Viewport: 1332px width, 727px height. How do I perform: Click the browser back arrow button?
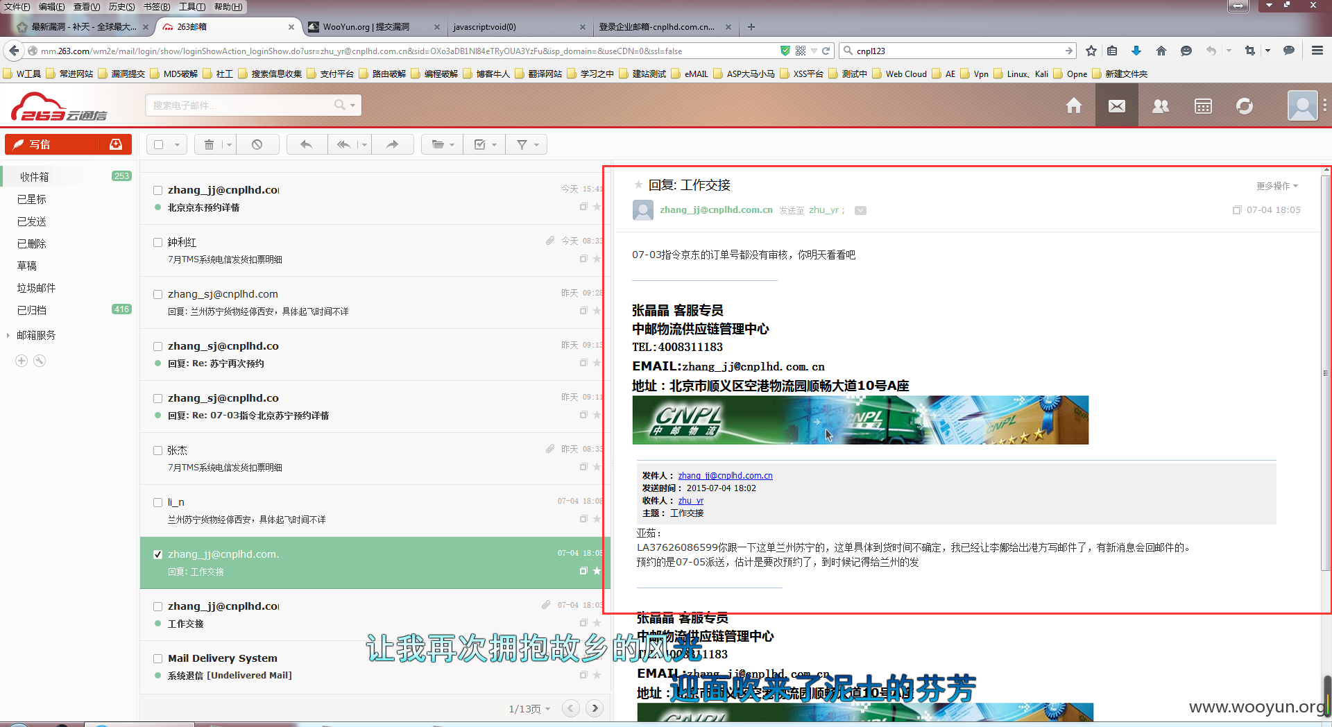[x=14, y=51]
